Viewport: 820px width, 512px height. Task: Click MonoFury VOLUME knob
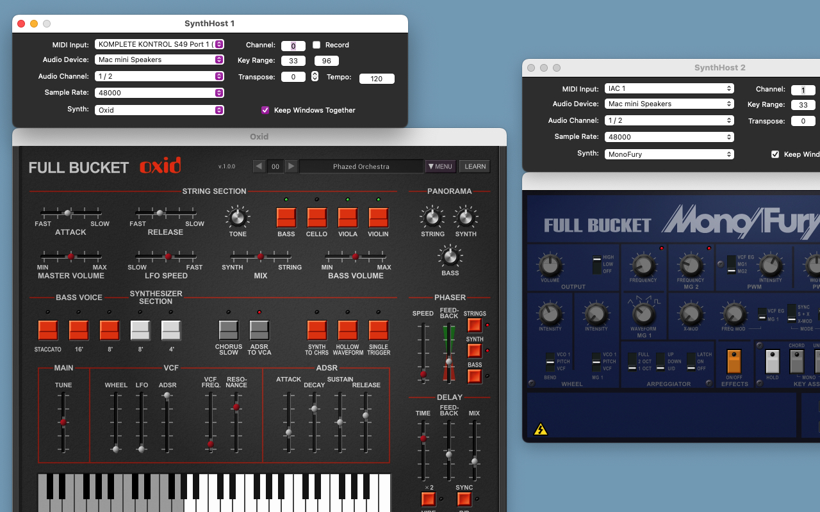[x=550, y=265]
